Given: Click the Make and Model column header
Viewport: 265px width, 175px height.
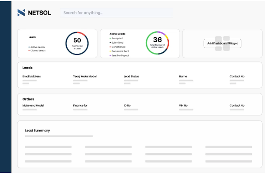Looking at the screenshot, I should (x=33, y=105).
